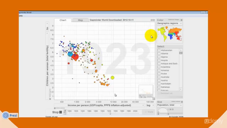Click the Y-axis data source icon
Screen dimensions: 227x128
[50, 99]
